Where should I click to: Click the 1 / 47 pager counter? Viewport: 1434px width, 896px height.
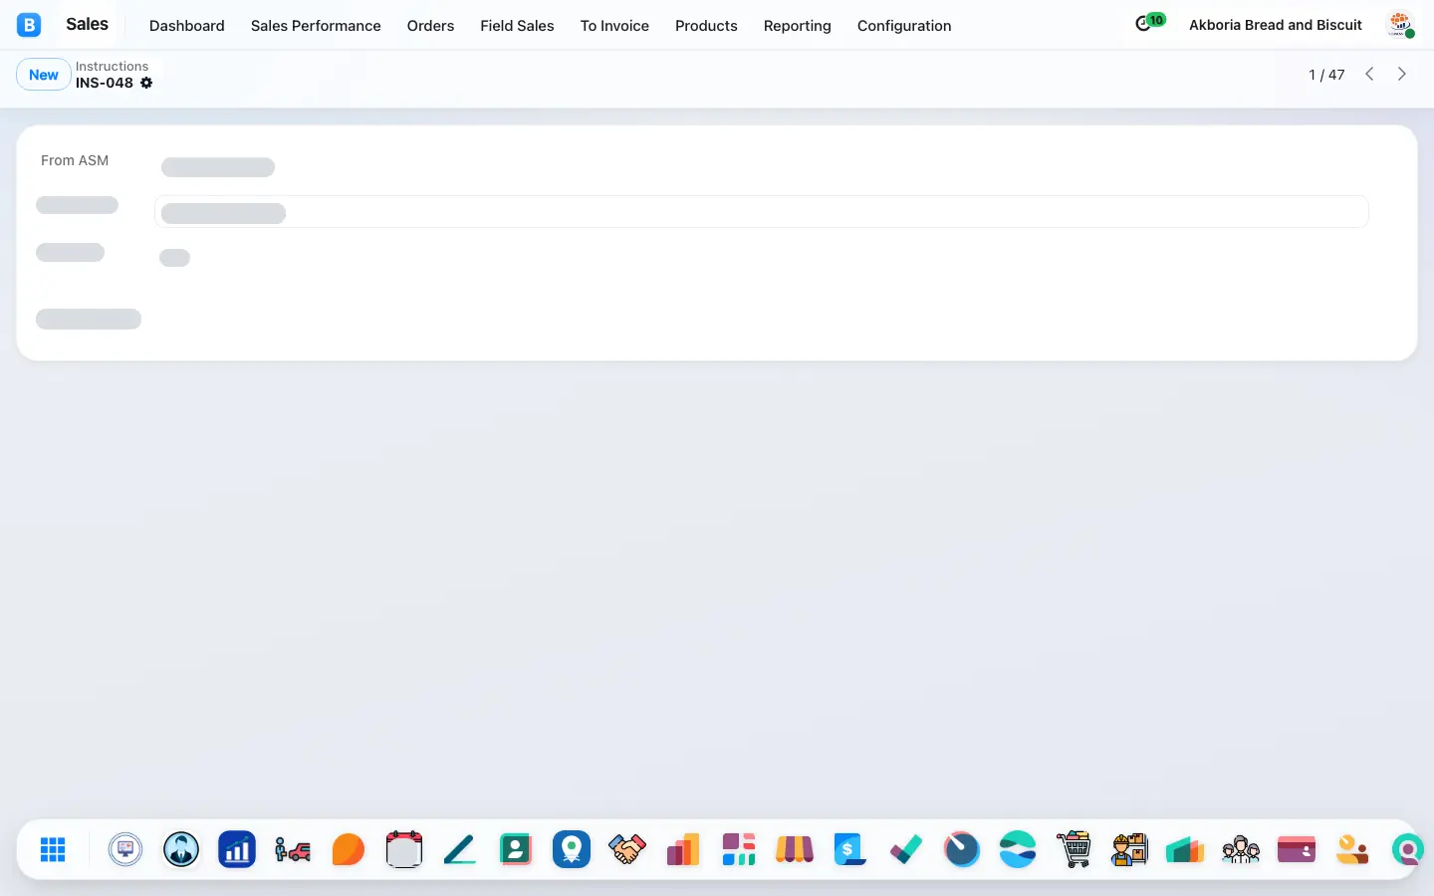1326,75
